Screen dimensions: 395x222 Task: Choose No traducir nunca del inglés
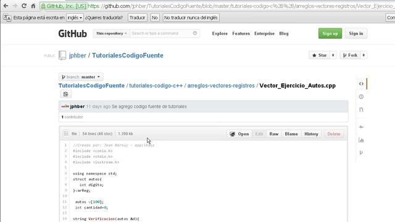(x=191, y=18)
